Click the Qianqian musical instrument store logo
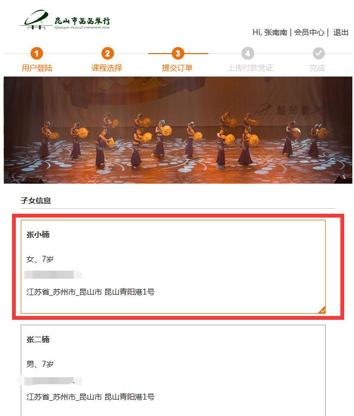354x416 pixels. pyautogui.click(x=65, y=20)
